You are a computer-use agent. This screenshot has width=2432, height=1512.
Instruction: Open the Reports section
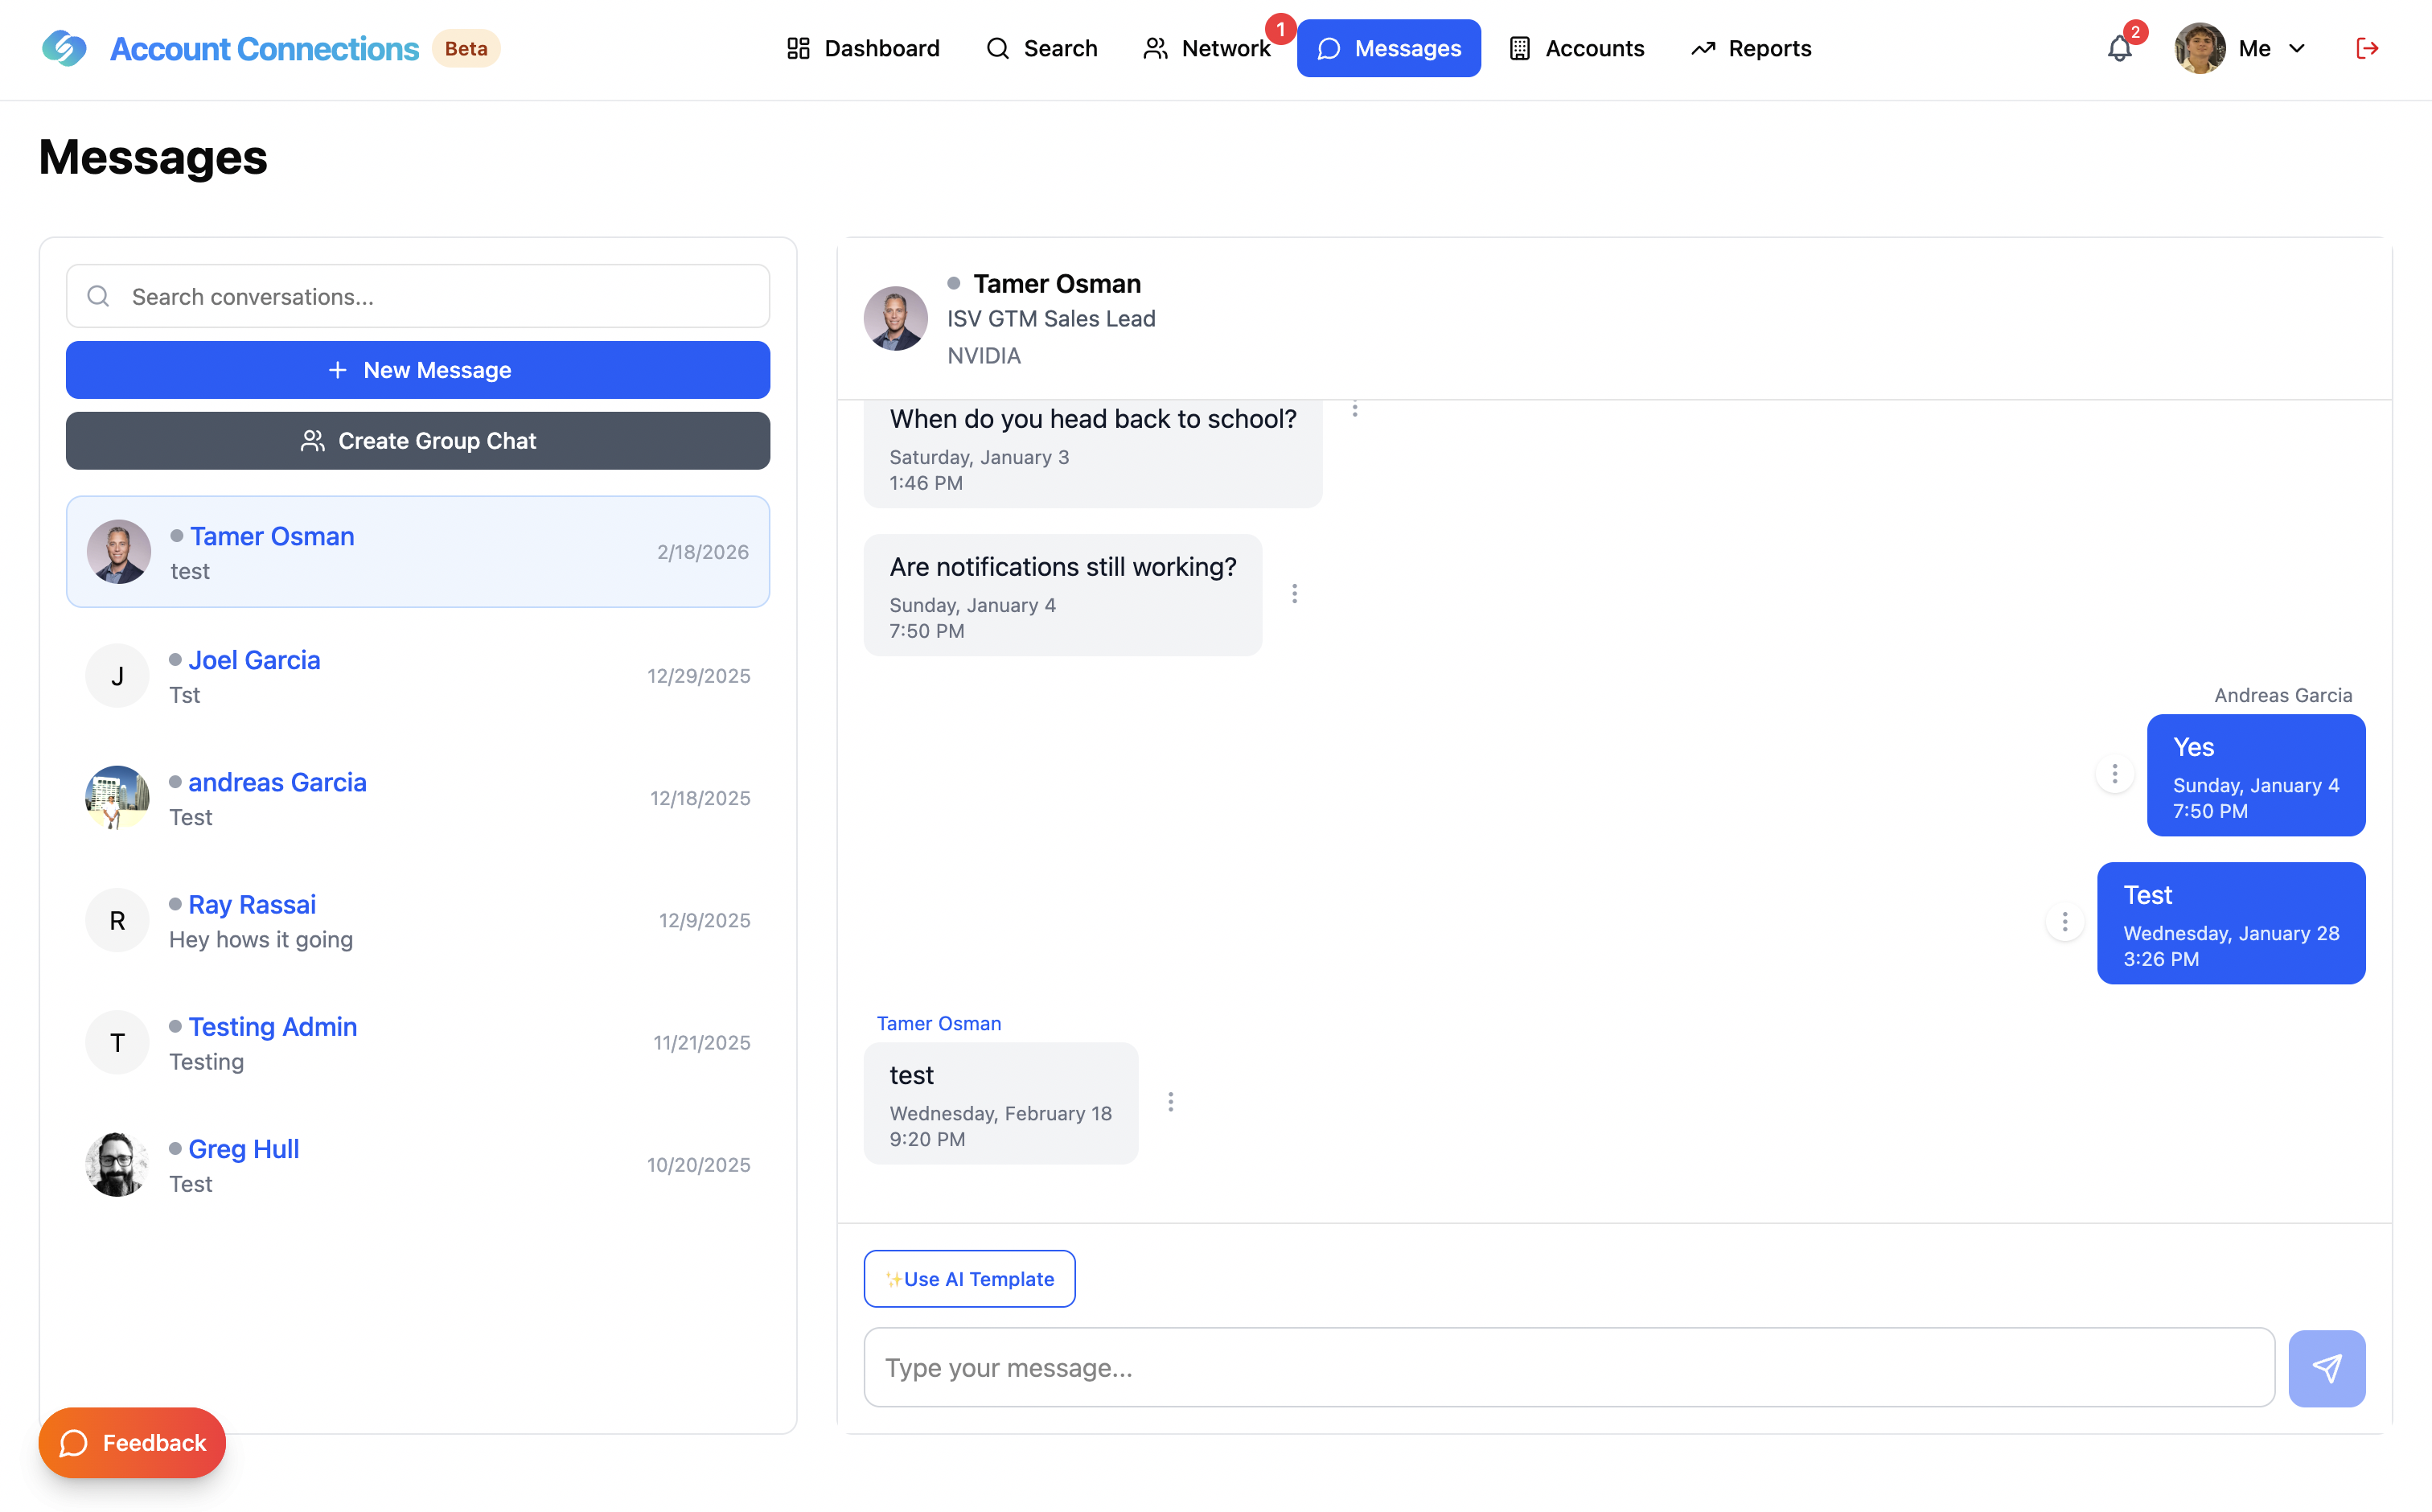coord(1750,48)
